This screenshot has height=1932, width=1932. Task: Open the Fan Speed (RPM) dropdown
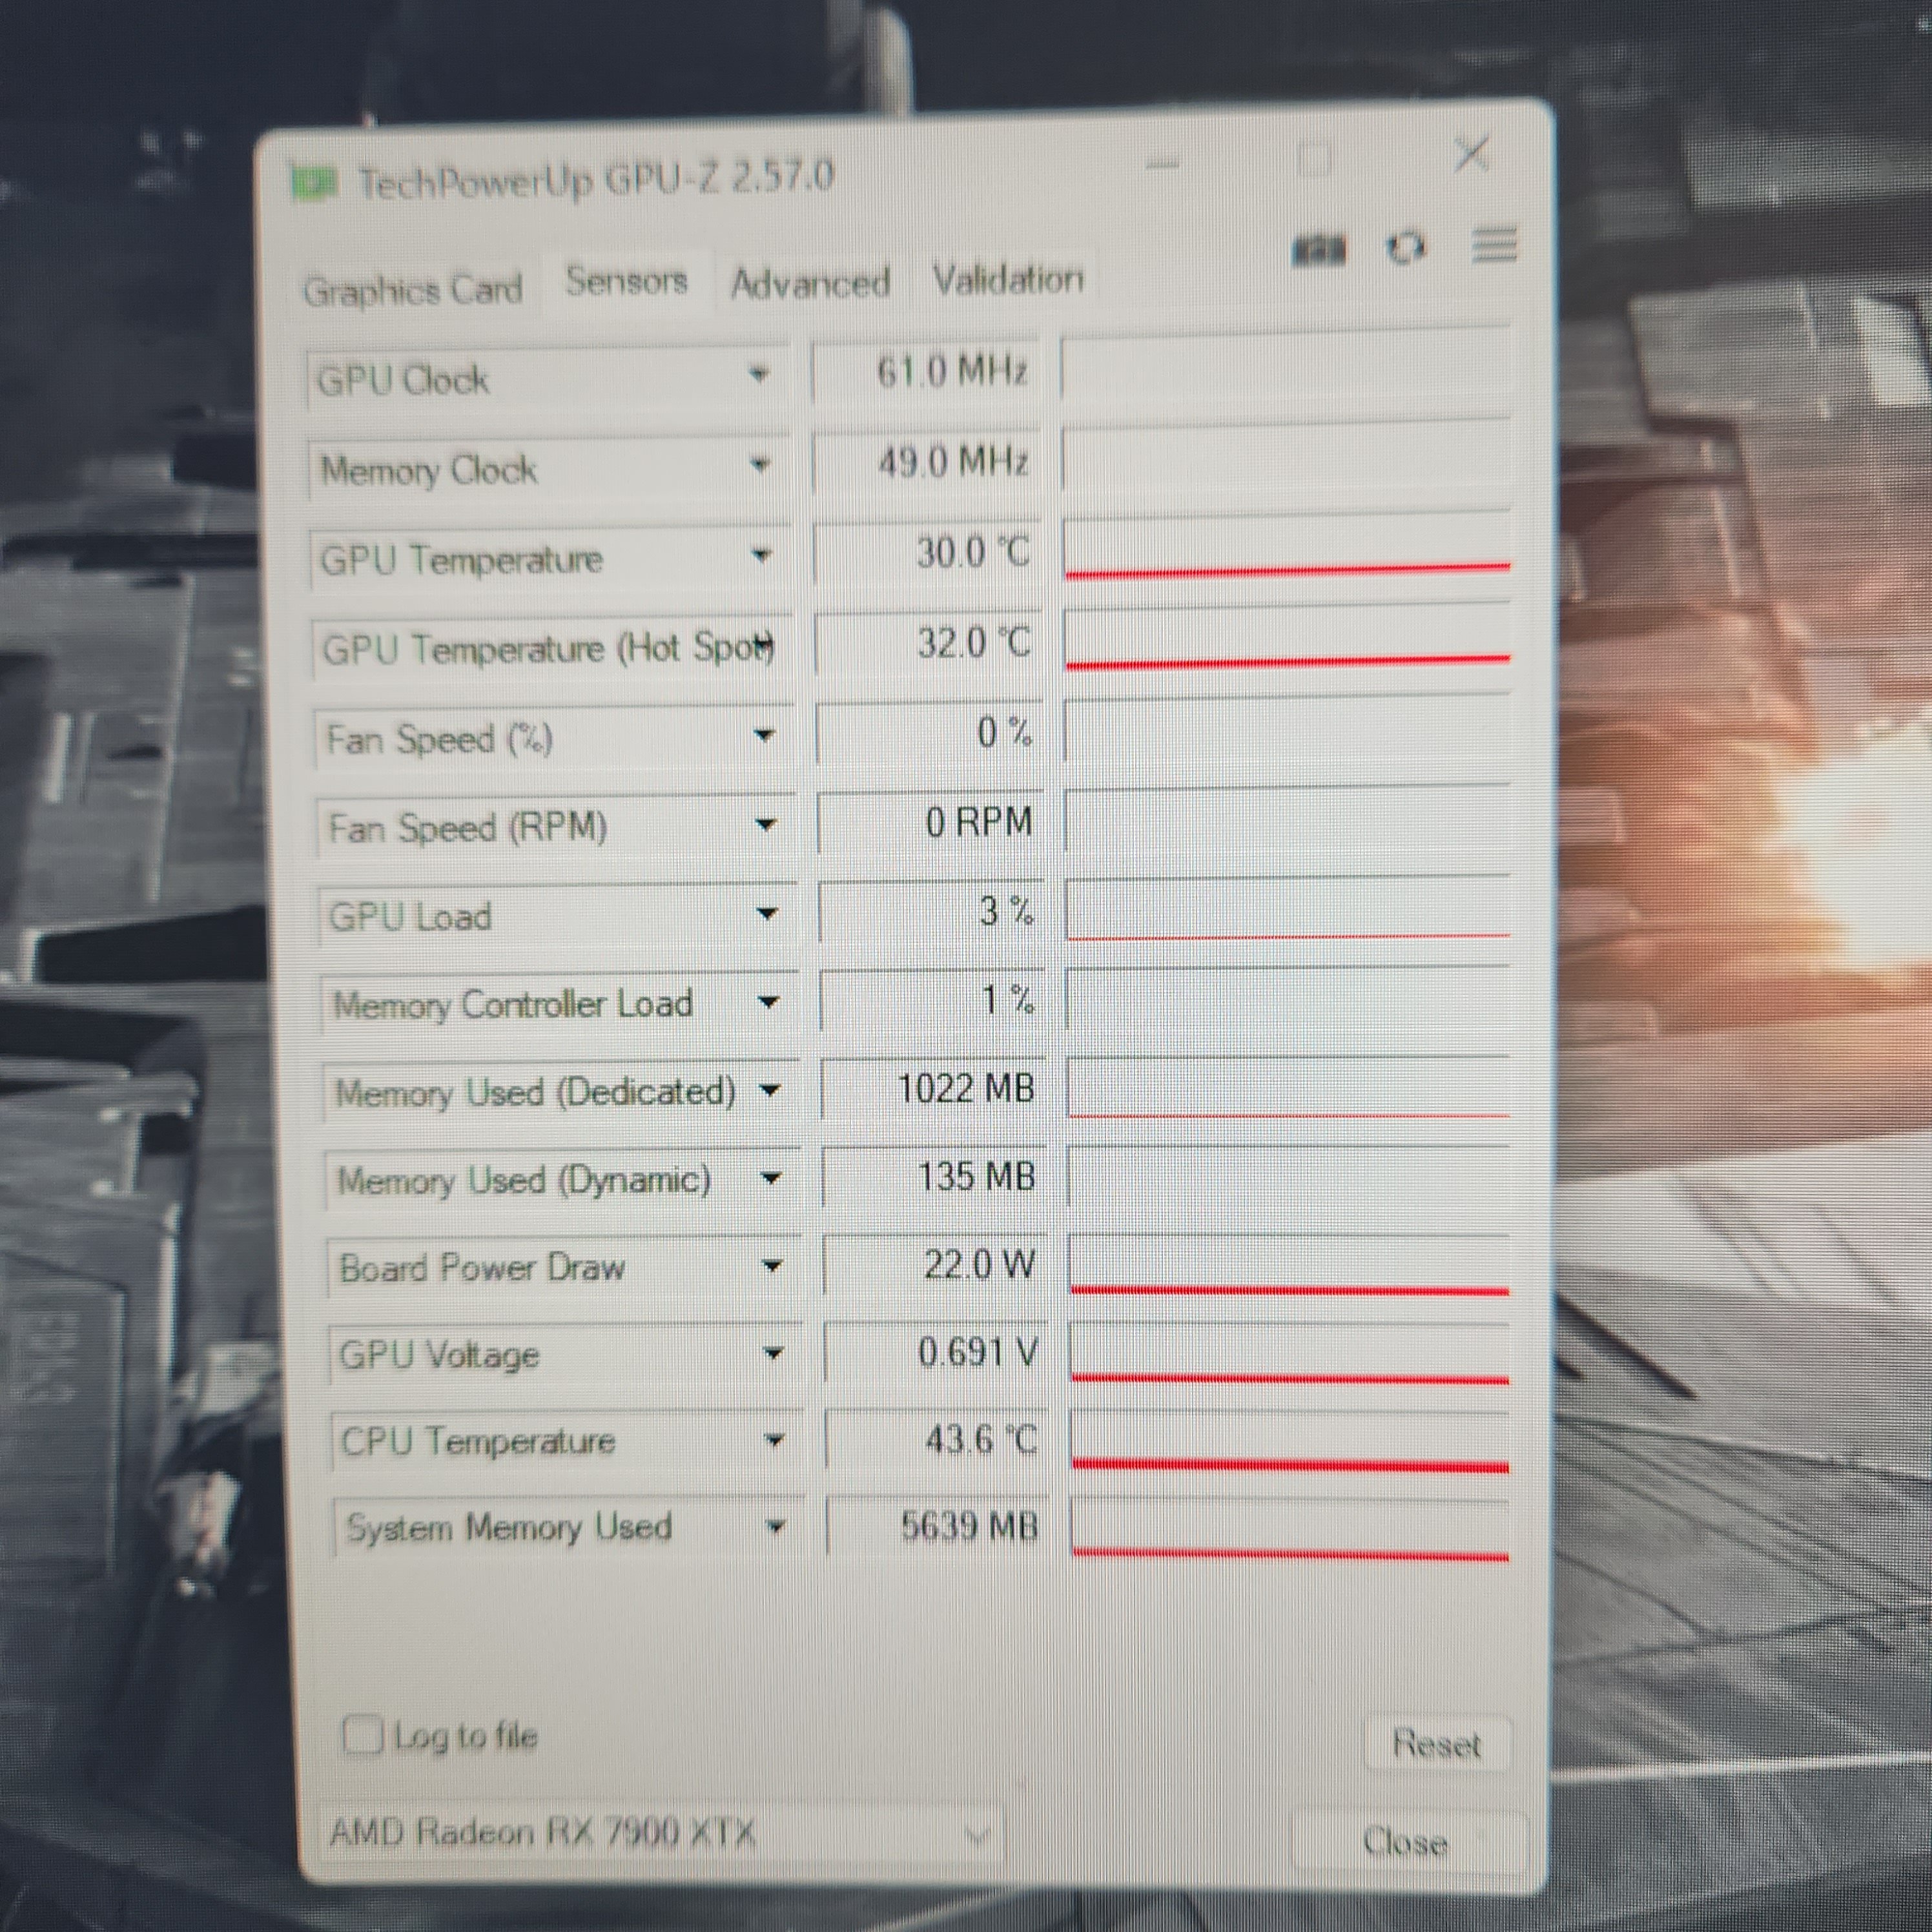click(x=765, y=825)
